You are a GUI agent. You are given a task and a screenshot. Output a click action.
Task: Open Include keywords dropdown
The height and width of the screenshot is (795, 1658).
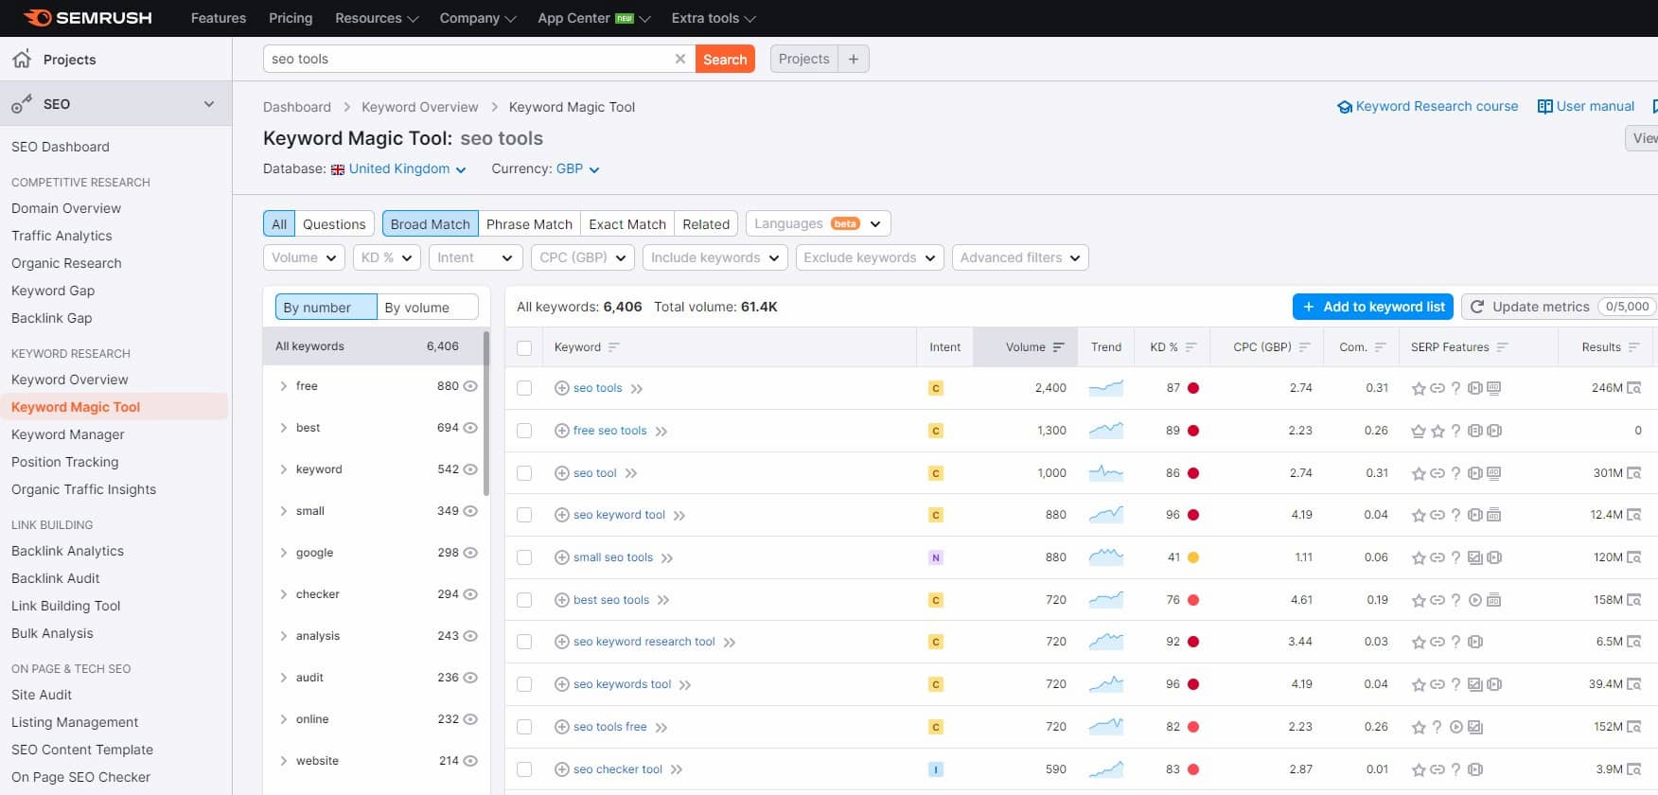coord(714,257)
